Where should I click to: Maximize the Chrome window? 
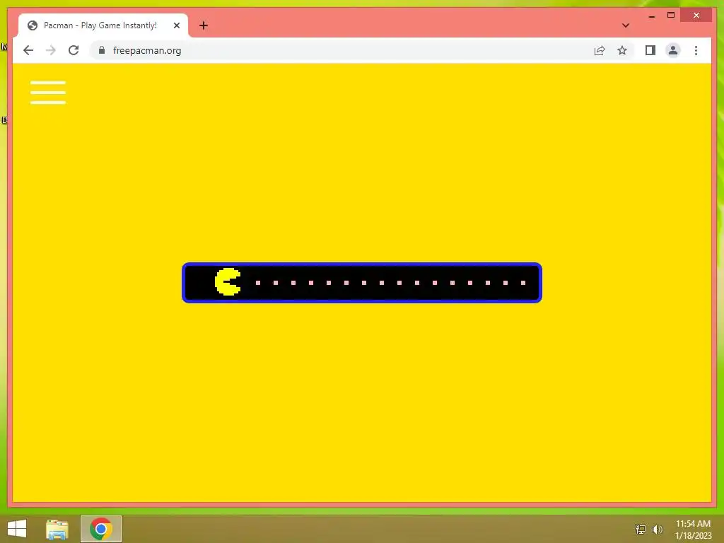(671, 16)
